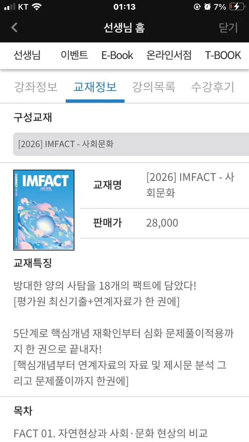249x442 pixels.
Task: Tap the clock showing 01:13
Action: pos(124,6)
